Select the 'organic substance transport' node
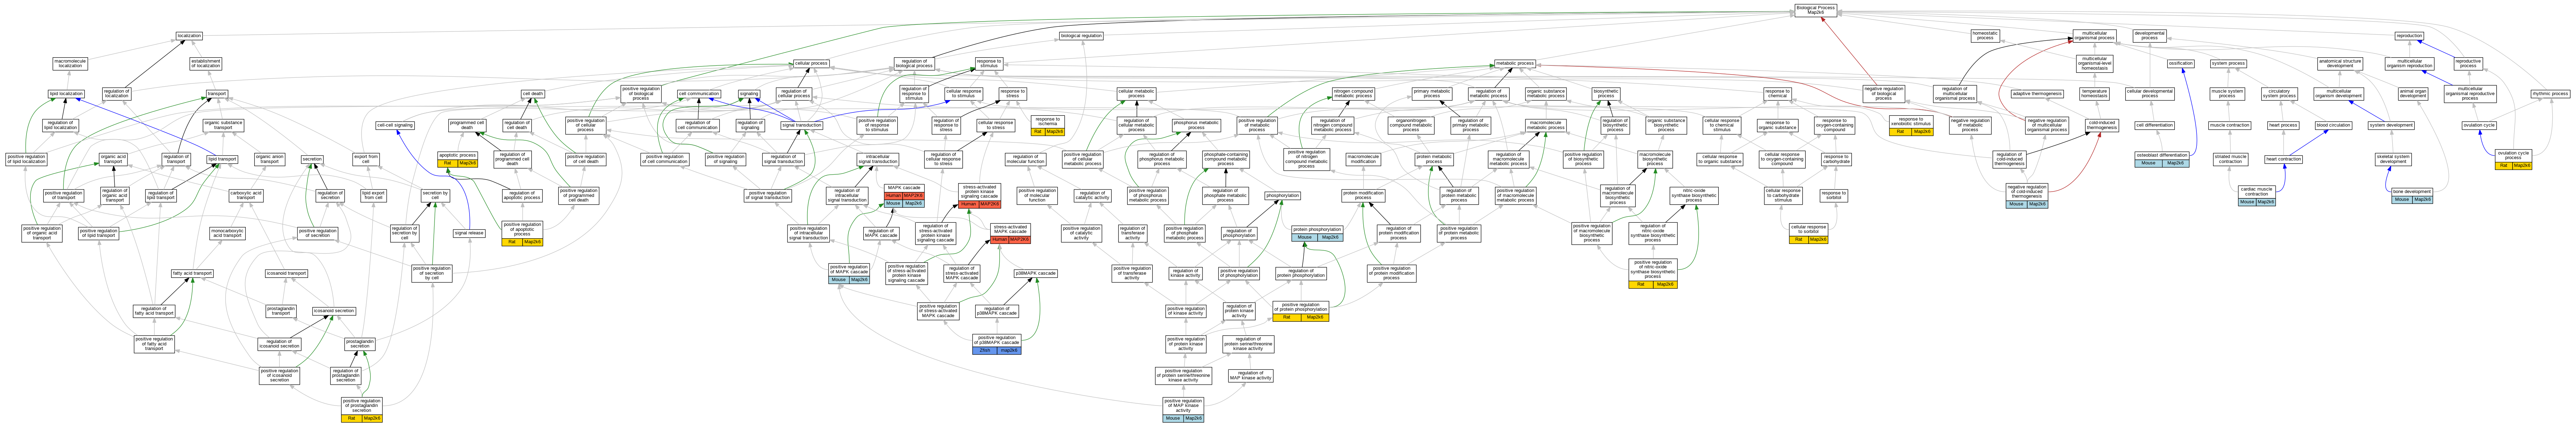2576x426 pixels. 223,126
